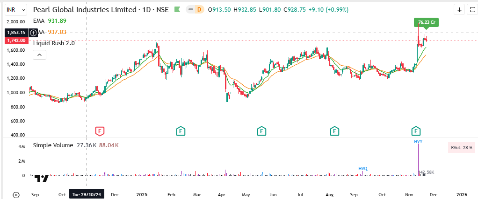Click the Sep label at time axis start
This screenshot has width=478, height=199.
click(x=35, y=194)
